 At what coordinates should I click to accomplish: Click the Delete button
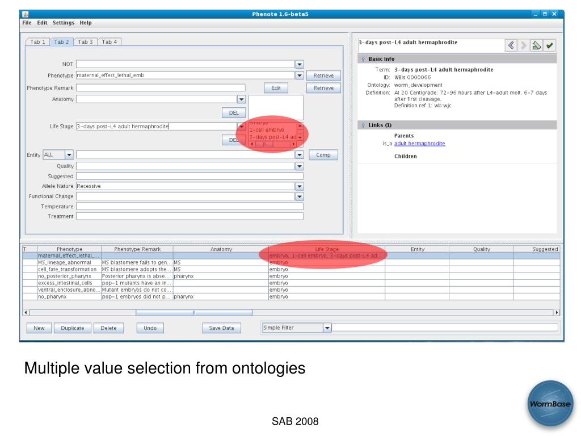coord(108,328)
